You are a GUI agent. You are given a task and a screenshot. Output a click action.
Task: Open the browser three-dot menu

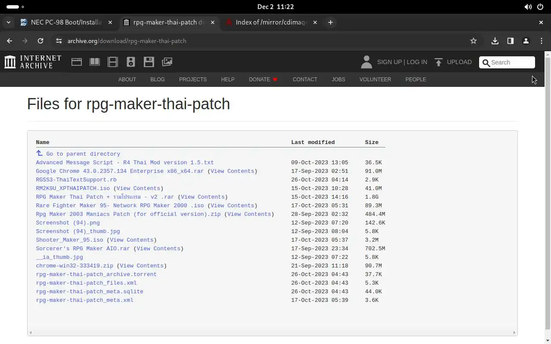[x=542, y=41]
